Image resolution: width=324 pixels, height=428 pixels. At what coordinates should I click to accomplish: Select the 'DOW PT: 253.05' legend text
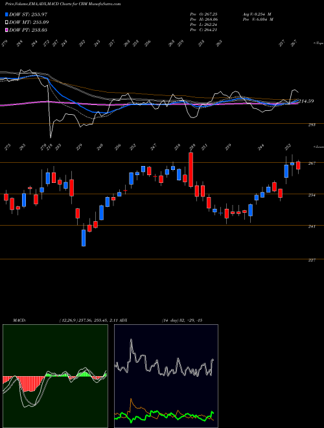[28, 30]
